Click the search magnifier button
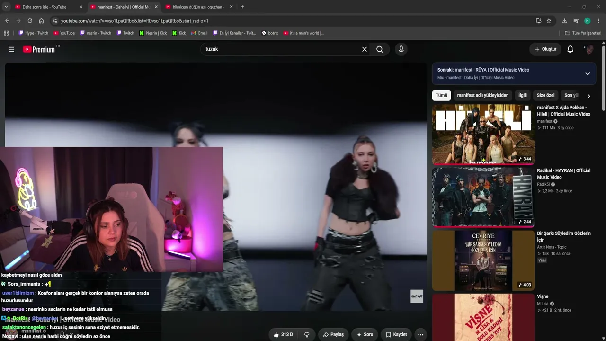606x341 pixels. point(380,49)
